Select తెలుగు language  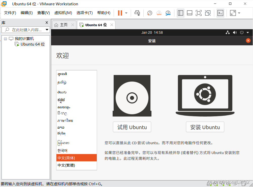coord(77,92)
